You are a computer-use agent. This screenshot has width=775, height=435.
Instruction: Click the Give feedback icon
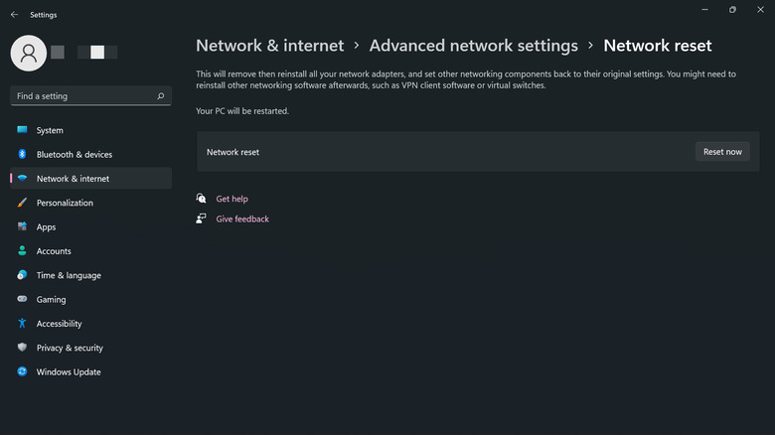coord(202,218)
